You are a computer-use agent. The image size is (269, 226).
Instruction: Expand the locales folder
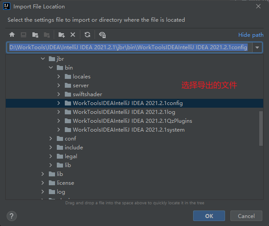point(59,77)
